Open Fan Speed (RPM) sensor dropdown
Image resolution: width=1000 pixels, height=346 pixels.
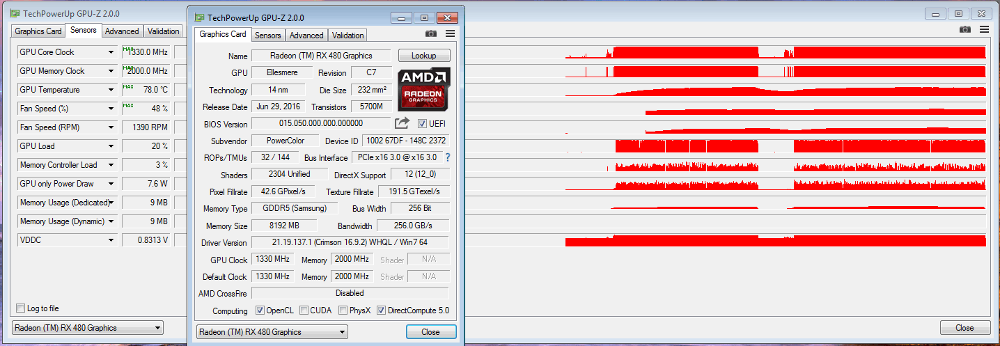(111, 127)
